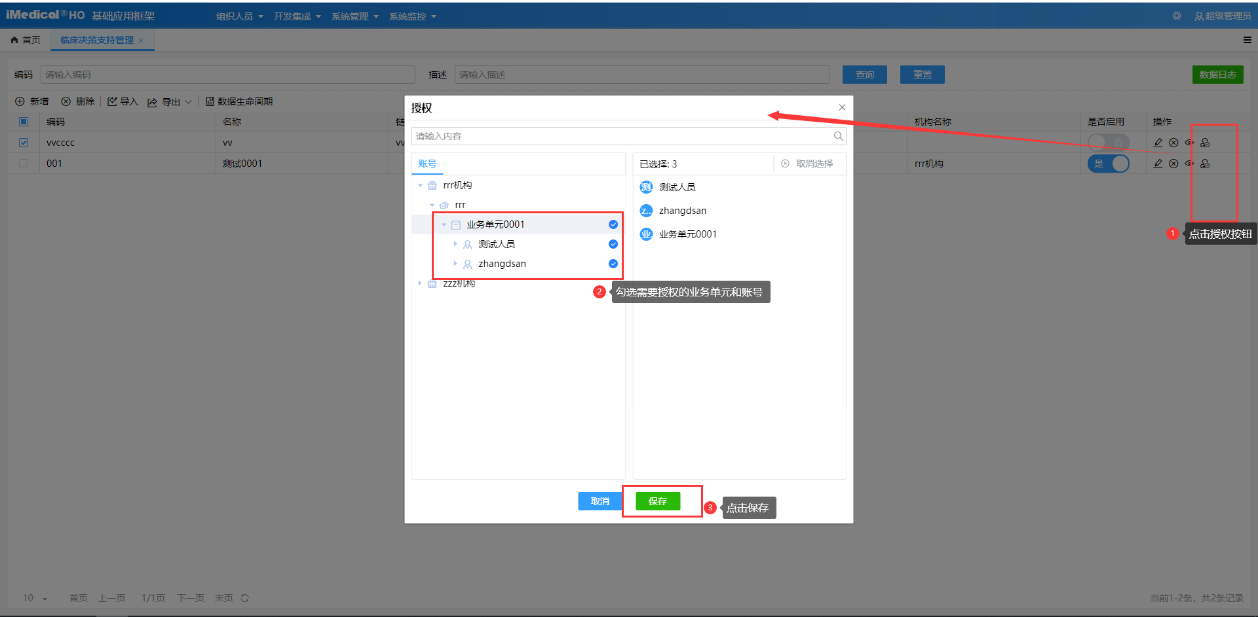This screenshot has height=617, width=1258.
Task: Click the 删除 toolbar button
Action: click(78, 101)
